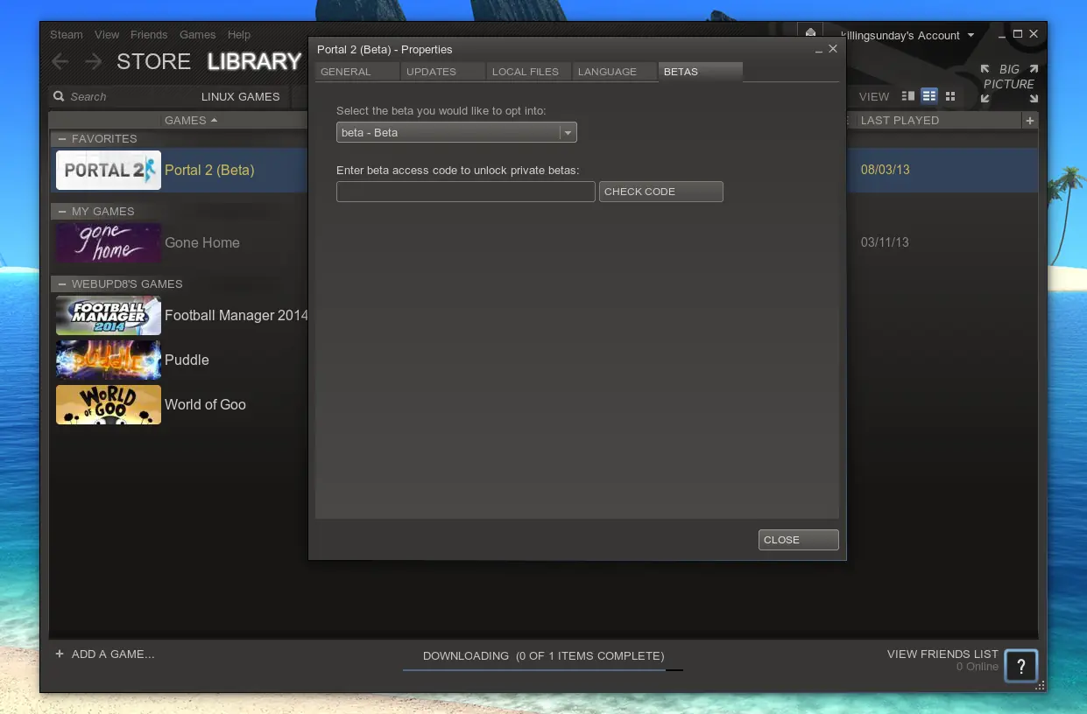Screen dimensions: 1087x714
Task: Enter Big Picture mode
Action: [1009, 83]
